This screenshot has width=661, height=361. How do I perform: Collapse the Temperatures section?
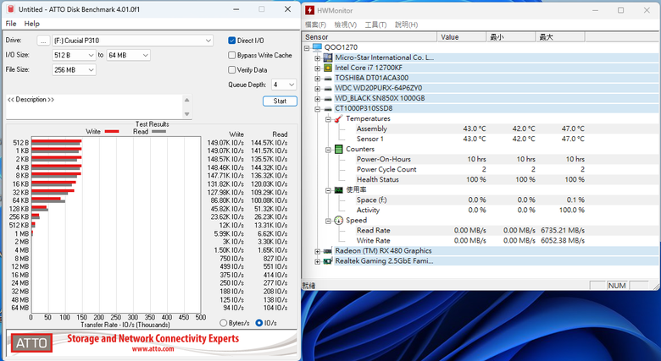328,119
